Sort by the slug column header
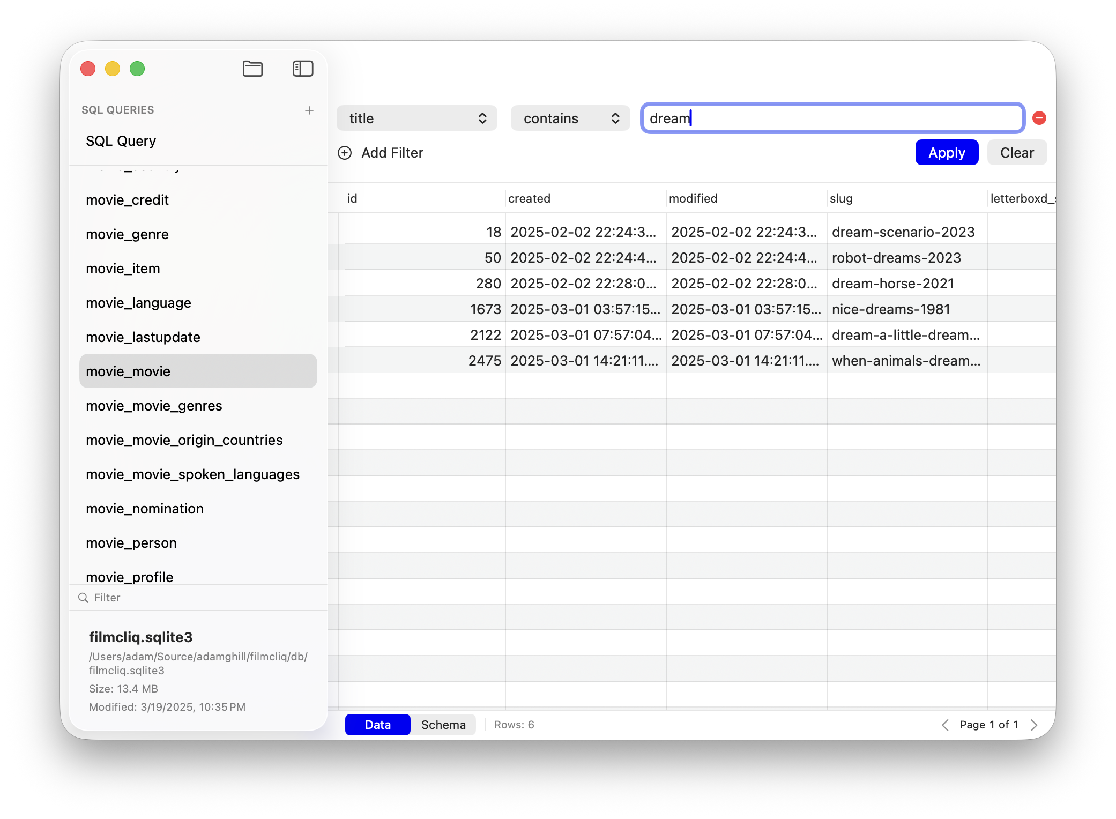This screenshot has width=1116, height=819. coord(841,199)
